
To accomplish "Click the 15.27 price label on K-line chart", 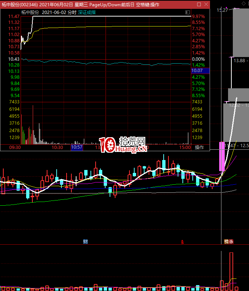I will coord(222,10).
